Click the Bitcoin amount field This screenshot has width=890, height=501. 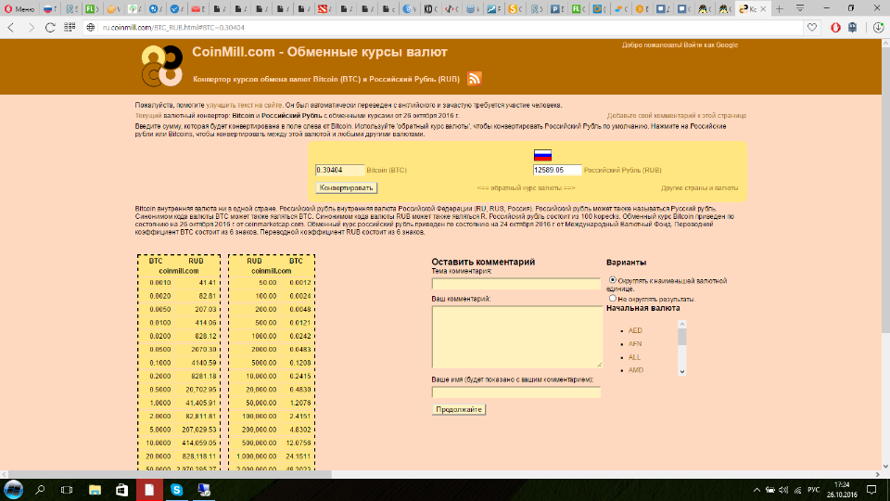click(339, 170)
